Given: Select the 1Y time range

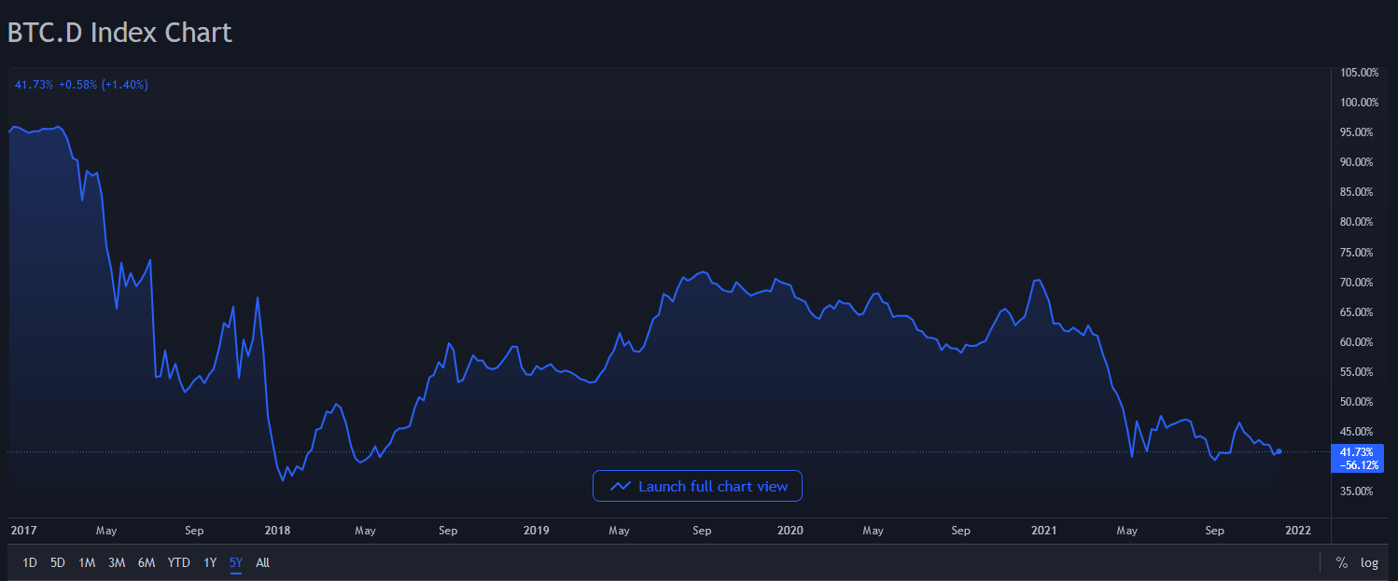Looking at the screenshot, I should [x=210, y=562].
